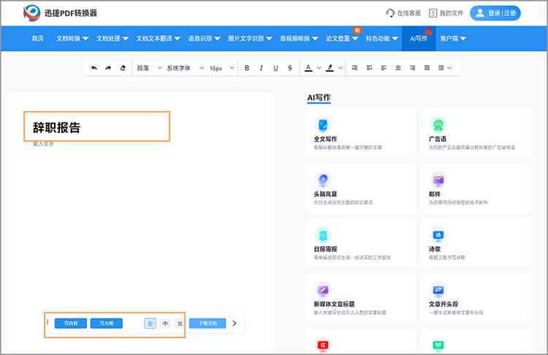Open 我的文件 file list

[x=446, y=13]
